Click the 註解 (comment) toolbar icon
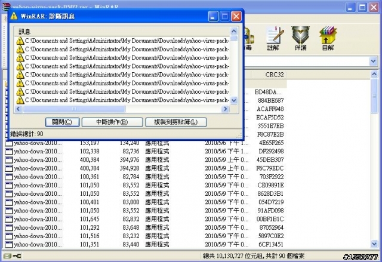 click(x=275, y=38)
